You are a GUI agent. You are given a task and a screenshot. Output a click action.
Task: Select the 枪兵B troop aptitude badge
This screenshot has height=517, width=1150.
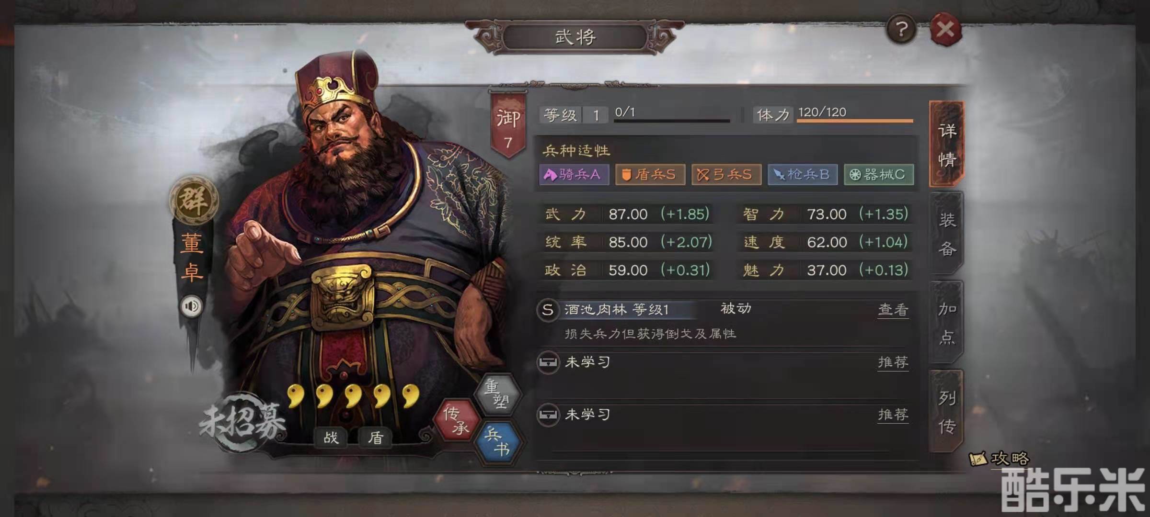click(803, 174)
